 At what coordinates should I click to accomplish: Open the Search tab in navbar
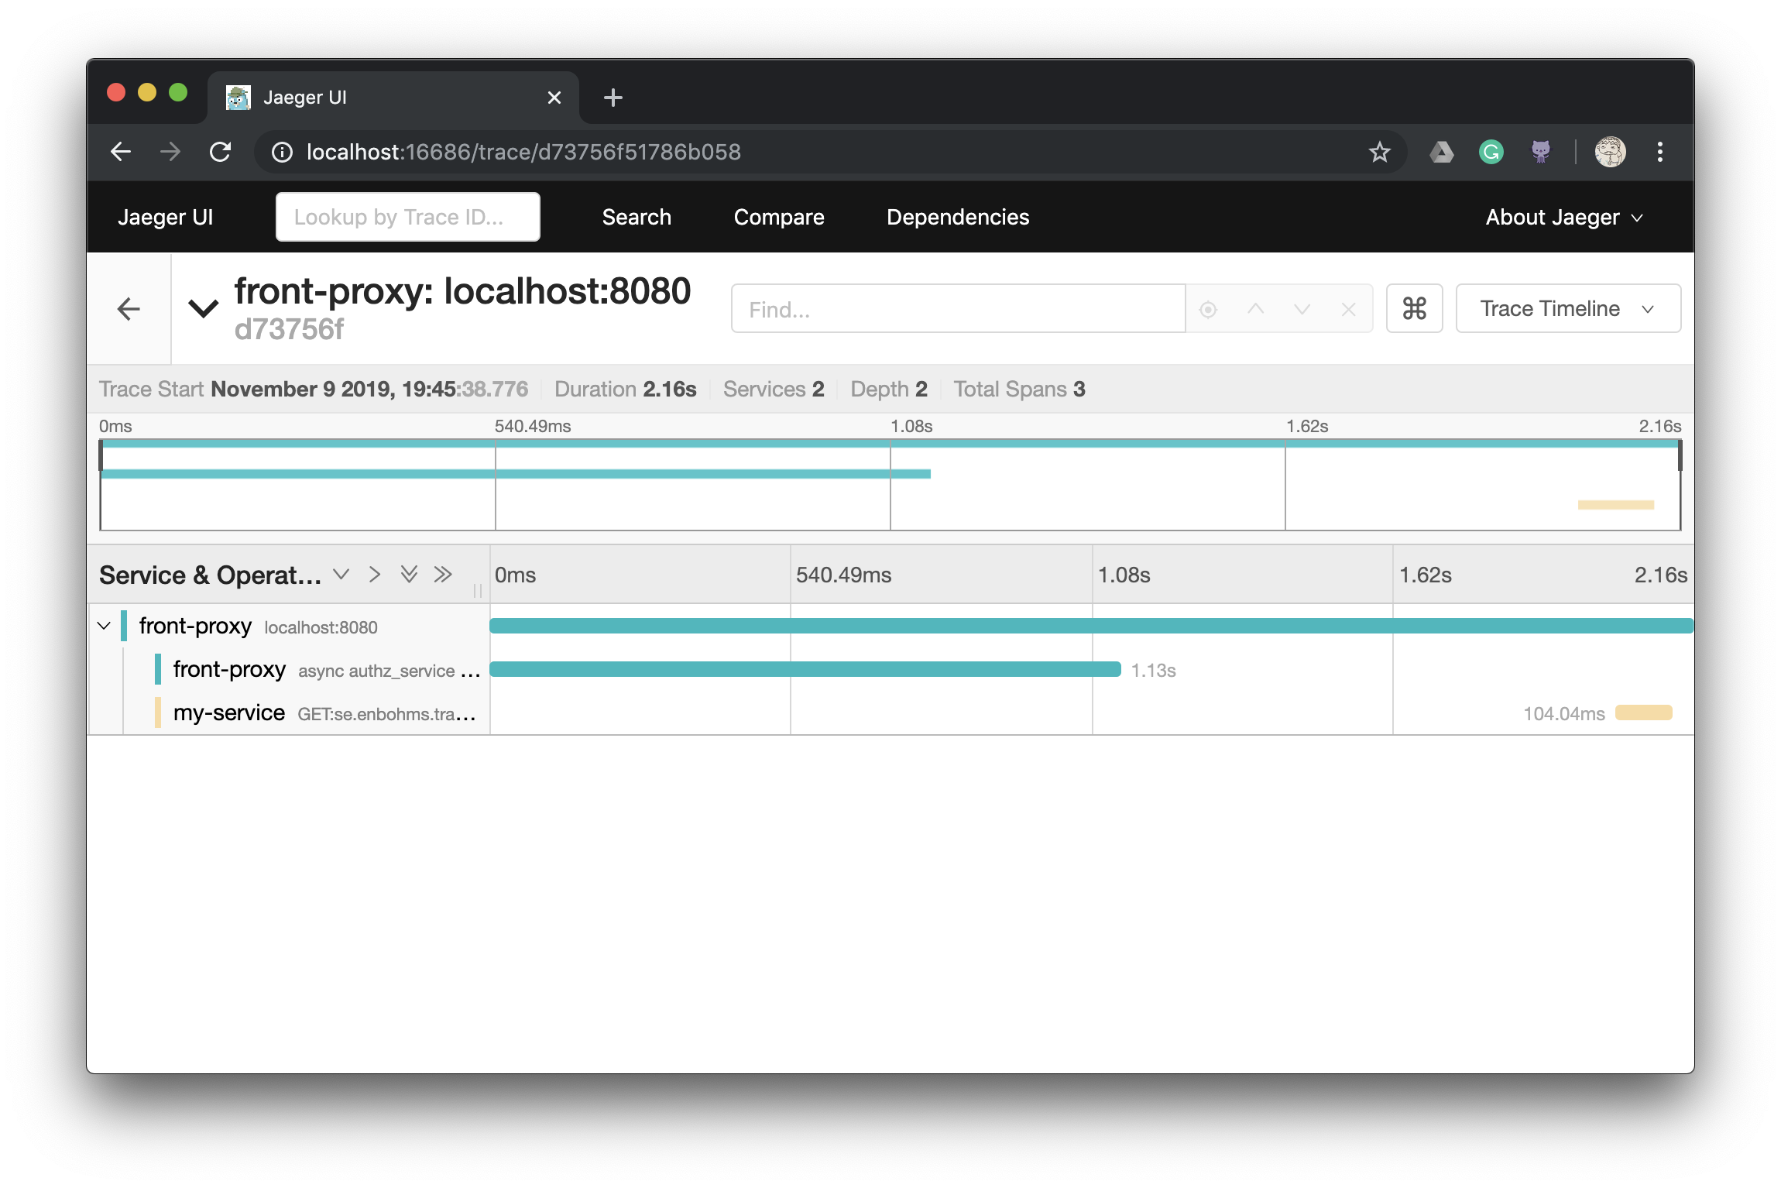[x=637, y=218]
